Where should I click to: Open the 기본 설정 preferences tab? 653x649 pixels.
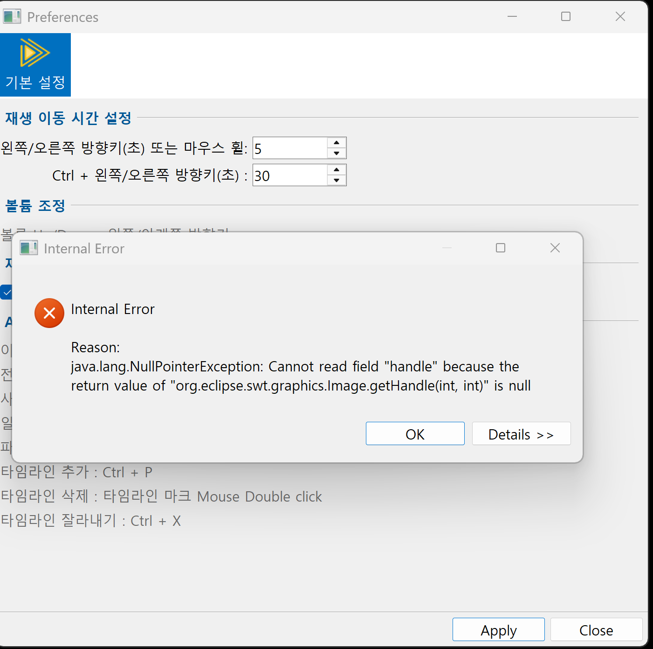(35, 65)
